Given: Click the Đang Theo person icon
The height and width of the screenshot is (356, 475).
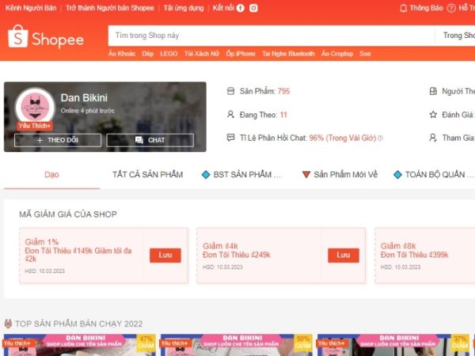Looking at the screenshot, I should coord(230,115).
